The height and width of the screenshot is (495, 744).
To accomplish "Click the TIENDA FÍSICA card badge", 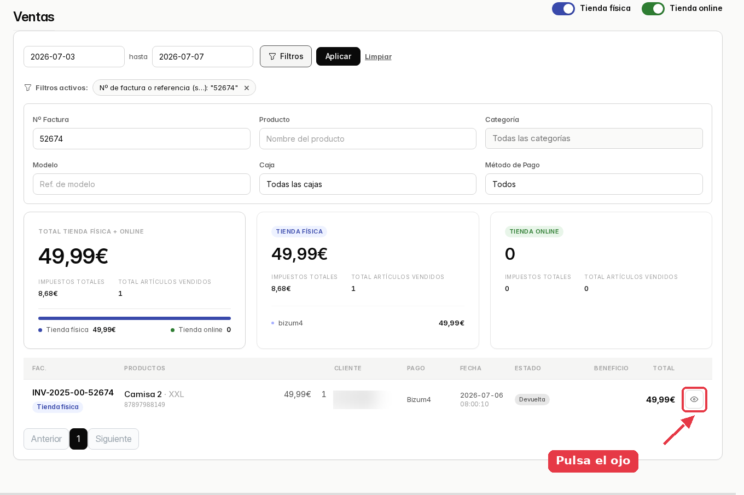I will (x=299, y=231).
